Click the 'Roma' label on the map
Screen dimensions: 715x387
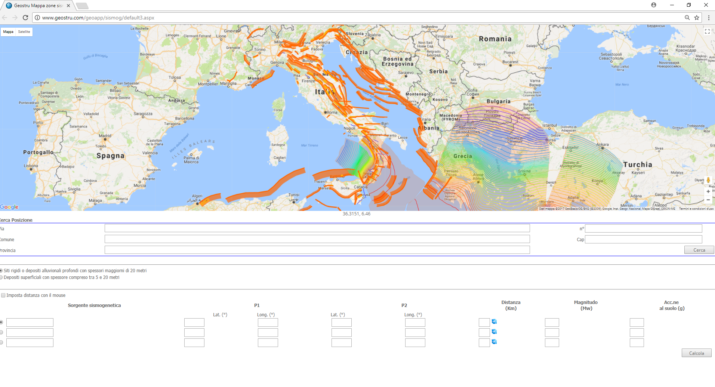tap(332, 113)
